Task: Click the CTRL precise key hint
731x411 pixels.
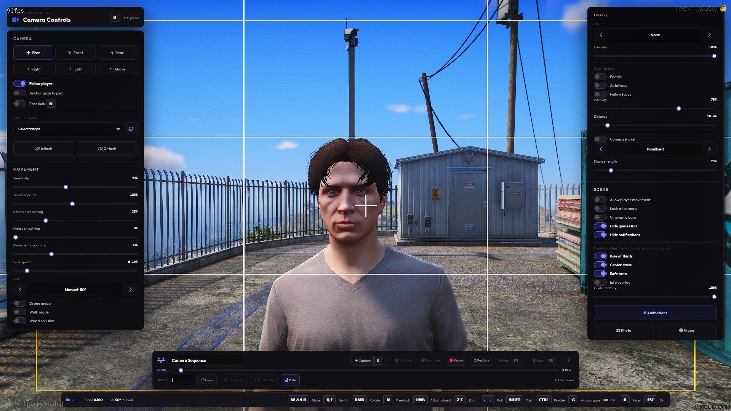Action: click(x=544, y=400)
